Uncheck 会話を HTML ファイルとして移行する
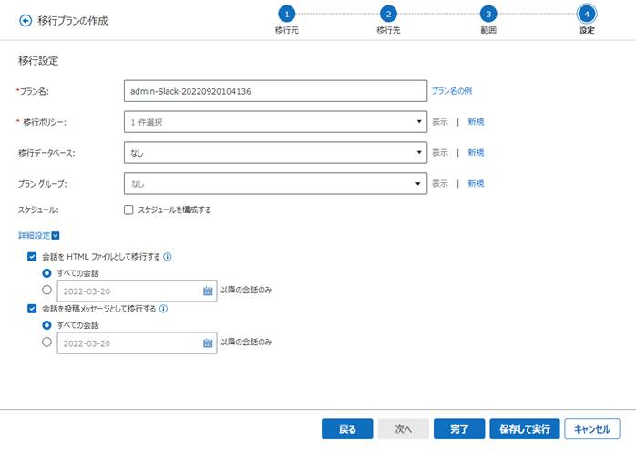The height and width of the screenshot is (450, 636). pos(32,257)
